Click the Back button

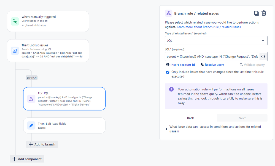tap(190, 118)
